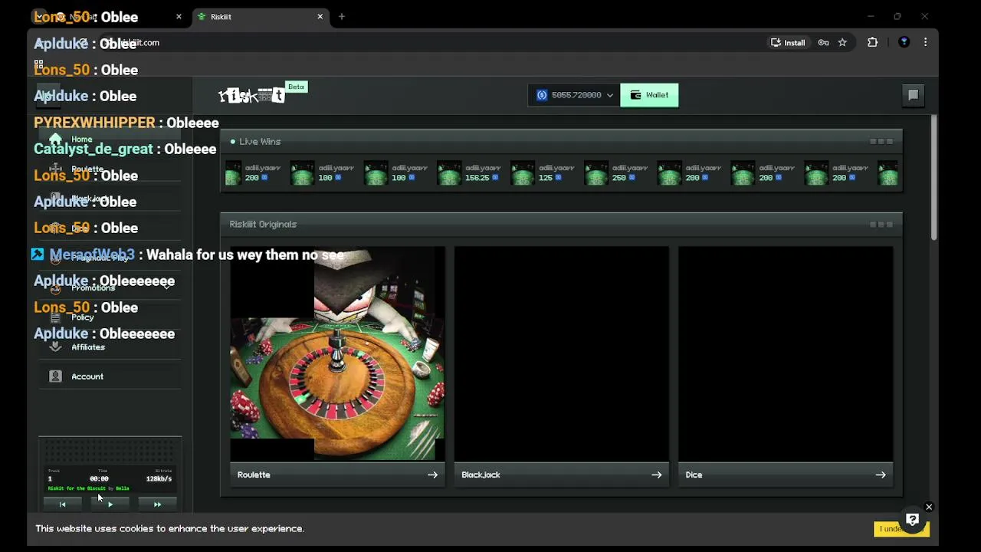Click the Dice game thumbnail area
Viewport: 981px width, 552px height.
[x=785, y=353]
